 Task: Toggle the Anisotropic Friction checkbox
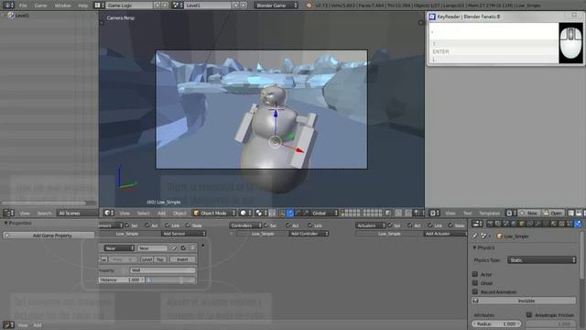tap(529, 315)
